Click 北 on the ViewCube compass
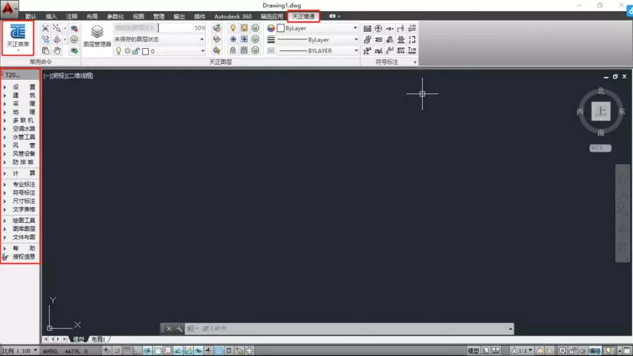The width and height of the screenshot is (633, 356). click(x=601, y=90)
